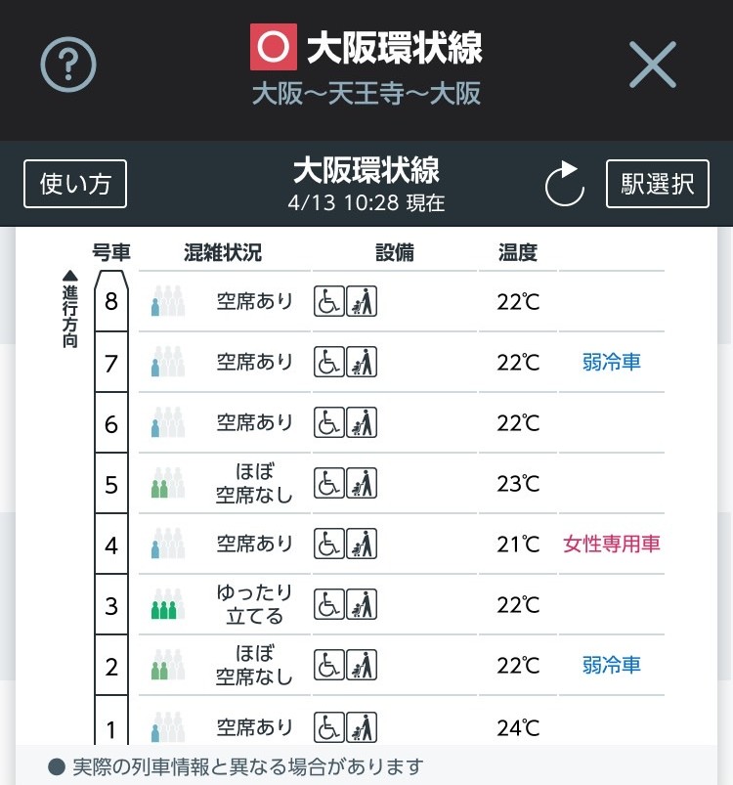Click the congestion people icon for car 5

168,483
